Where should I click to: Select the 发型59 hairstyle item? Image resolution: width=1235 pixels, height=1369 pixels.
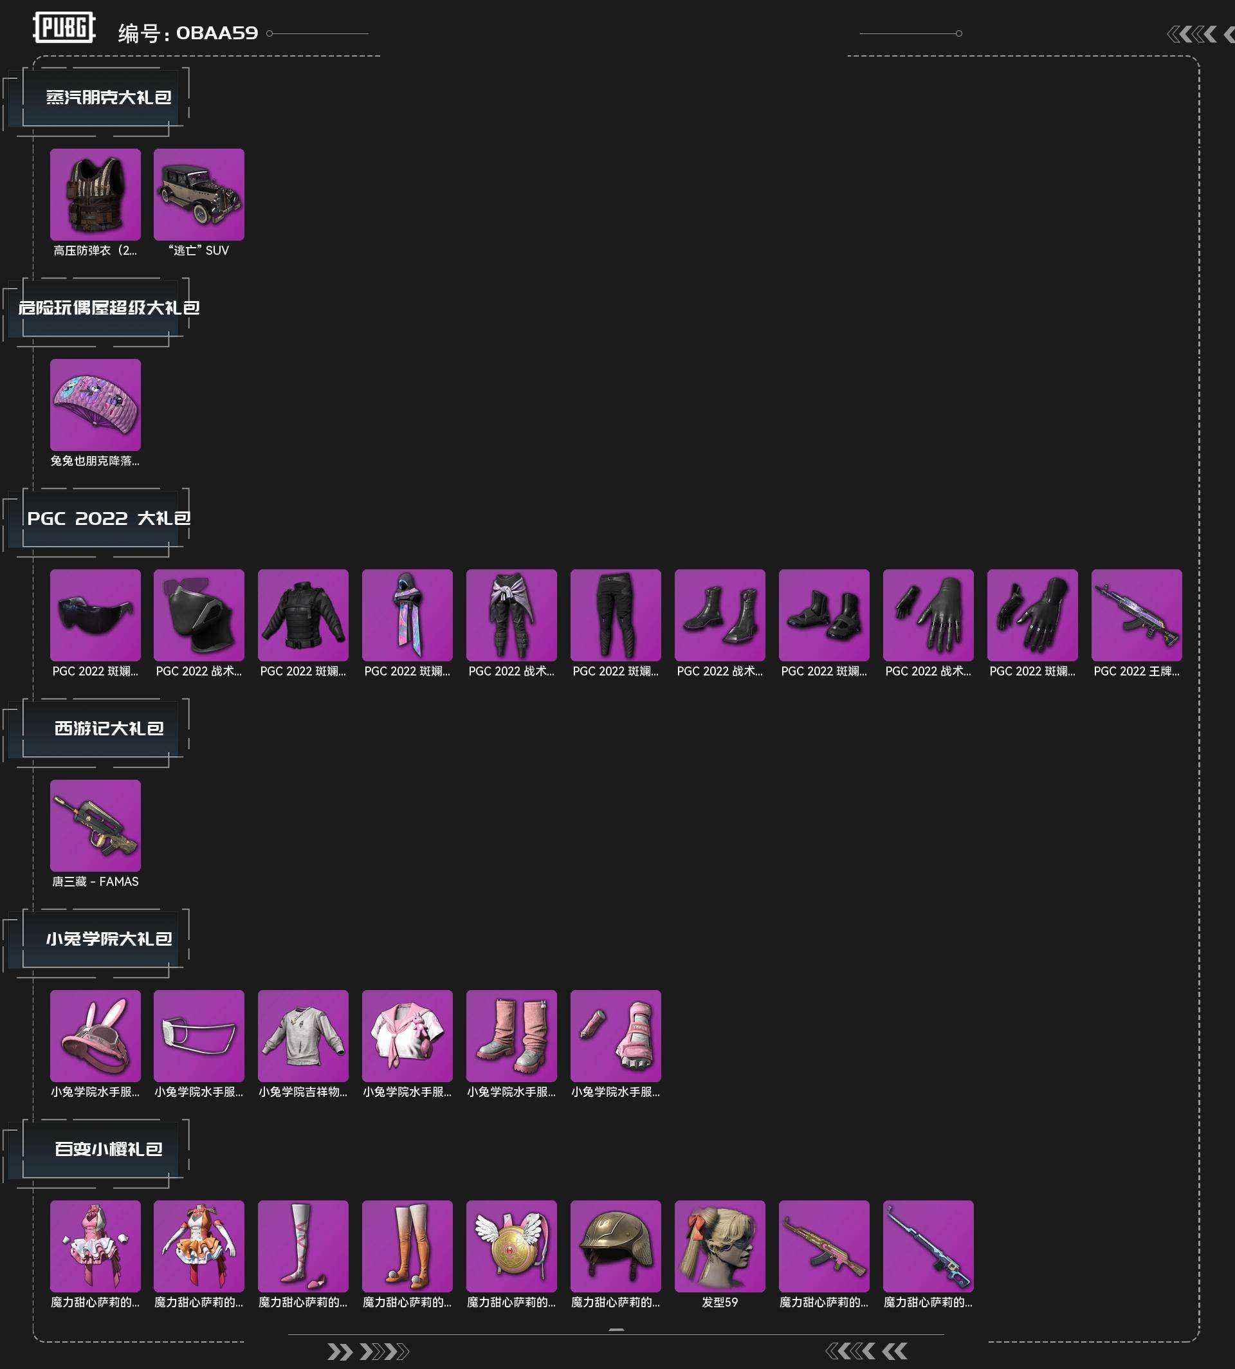[720, 1246]
